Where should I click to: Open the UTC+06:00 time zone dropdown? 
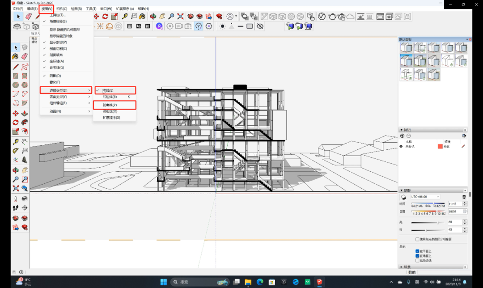pos(425,196)
